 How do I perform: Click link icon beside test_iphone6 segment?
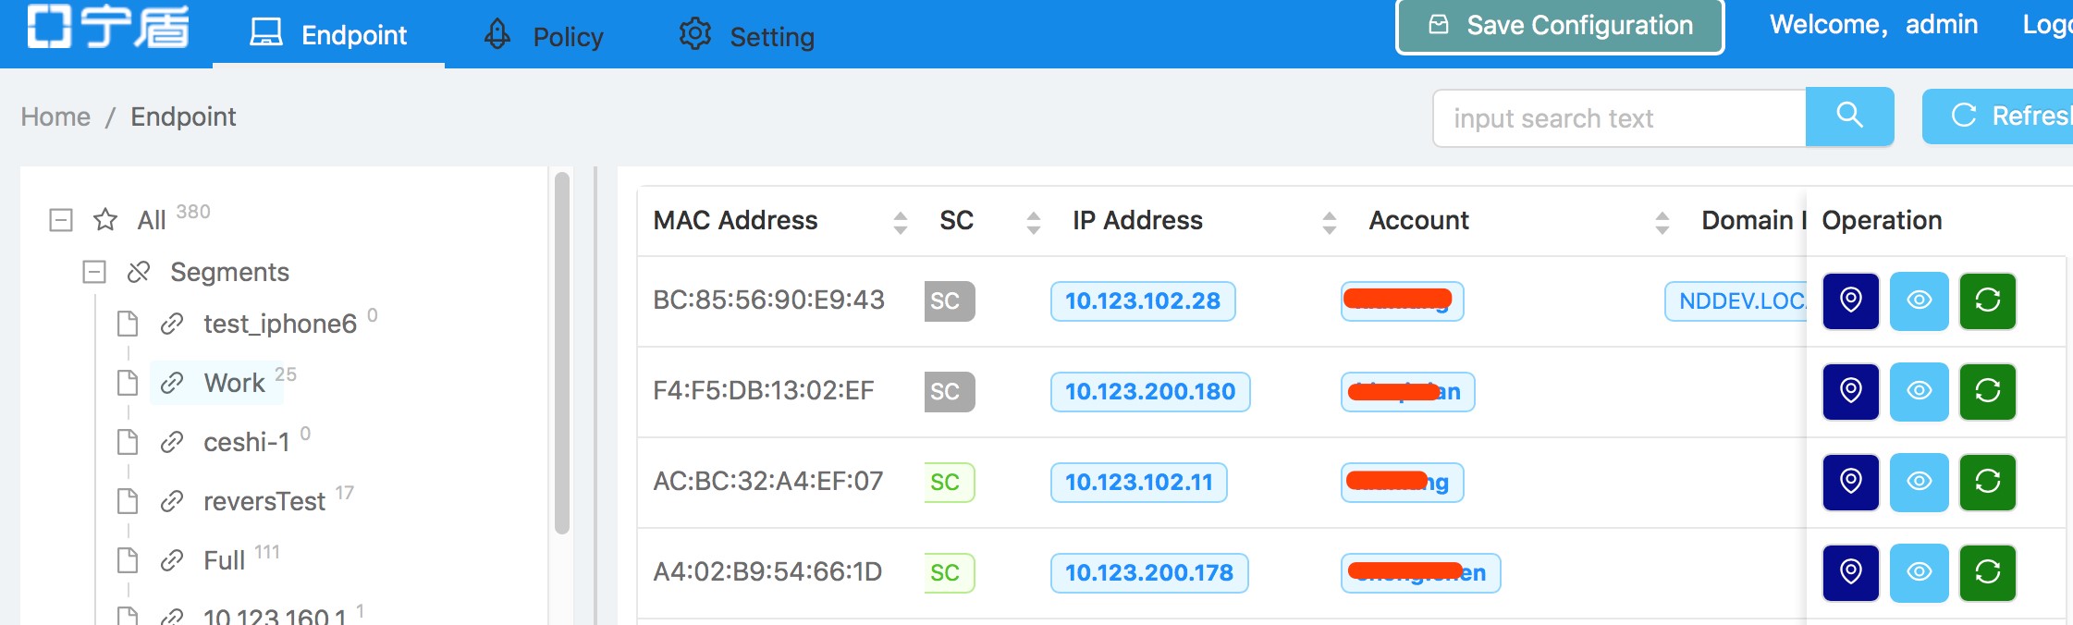click(x=171, y=325)
